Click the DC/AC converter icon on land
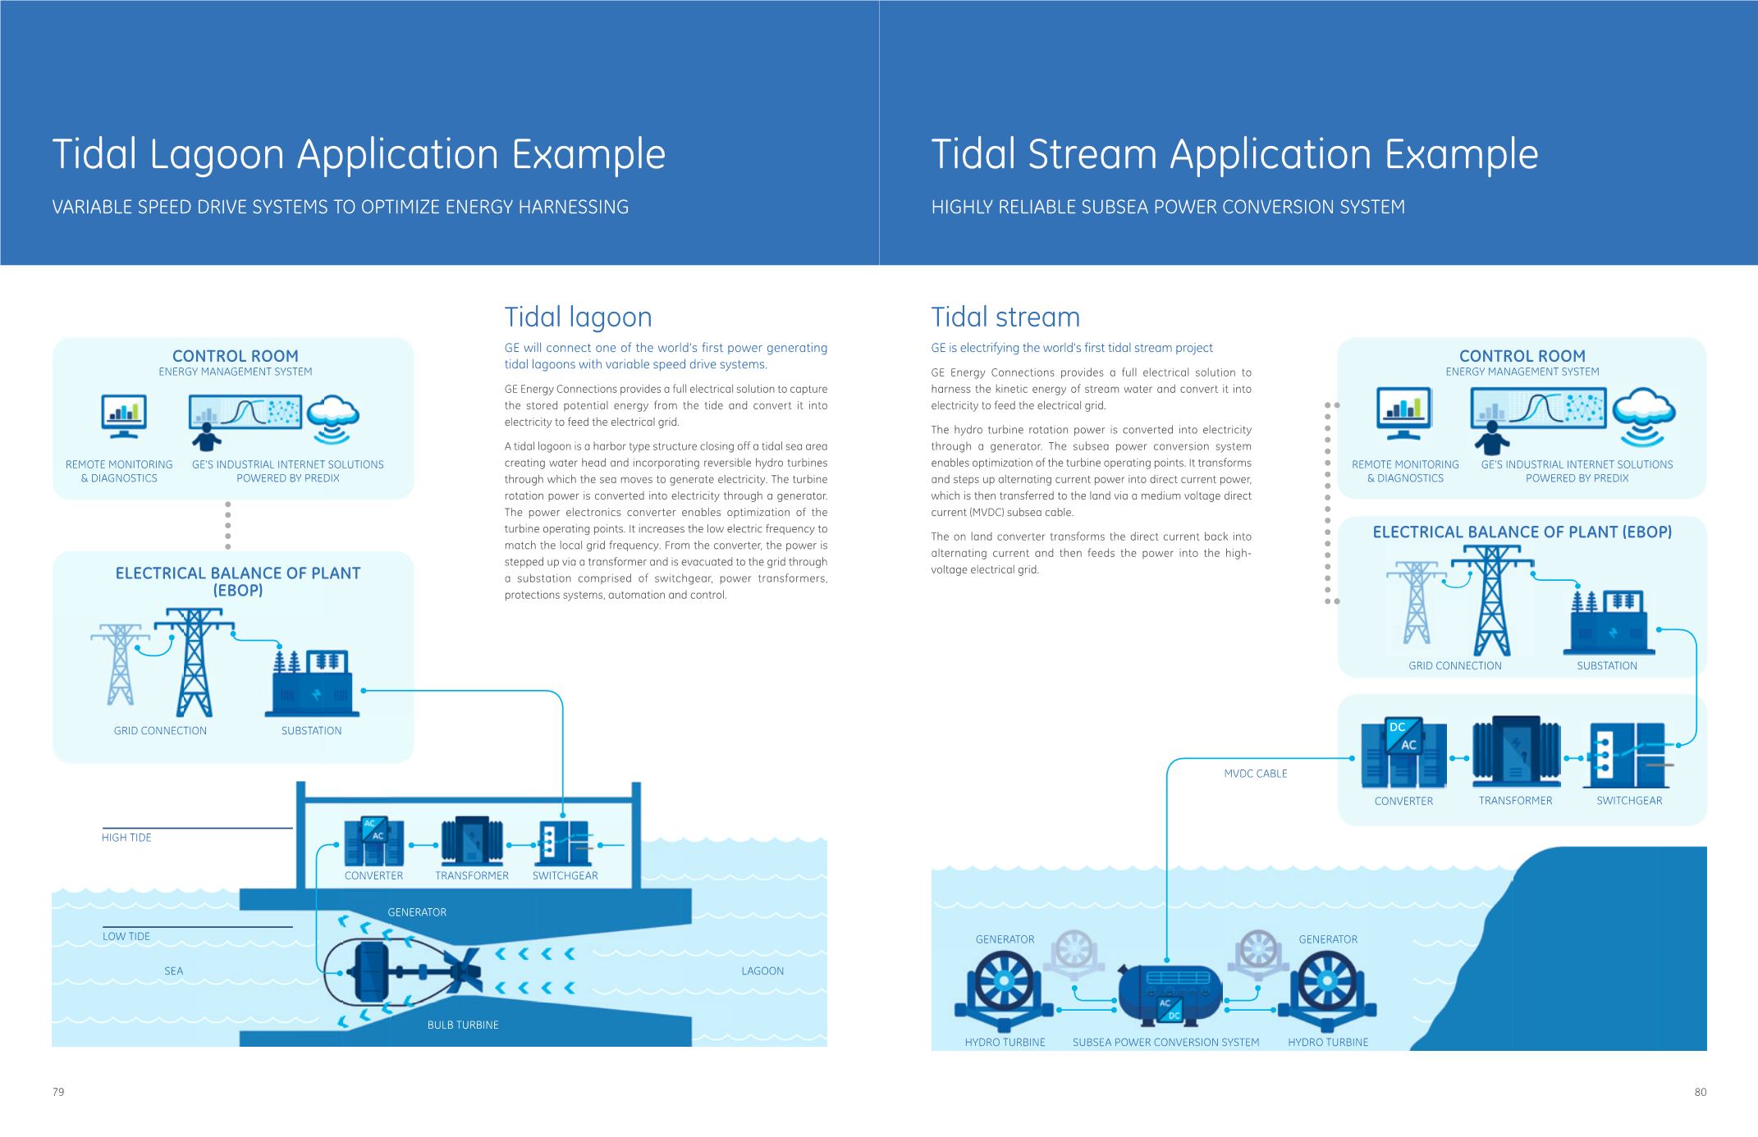Viewport: 1758px width, 1137px height. point(1403,753)
